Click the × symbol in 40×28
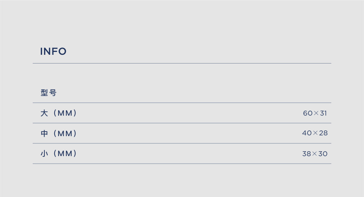 pos(315,133)
